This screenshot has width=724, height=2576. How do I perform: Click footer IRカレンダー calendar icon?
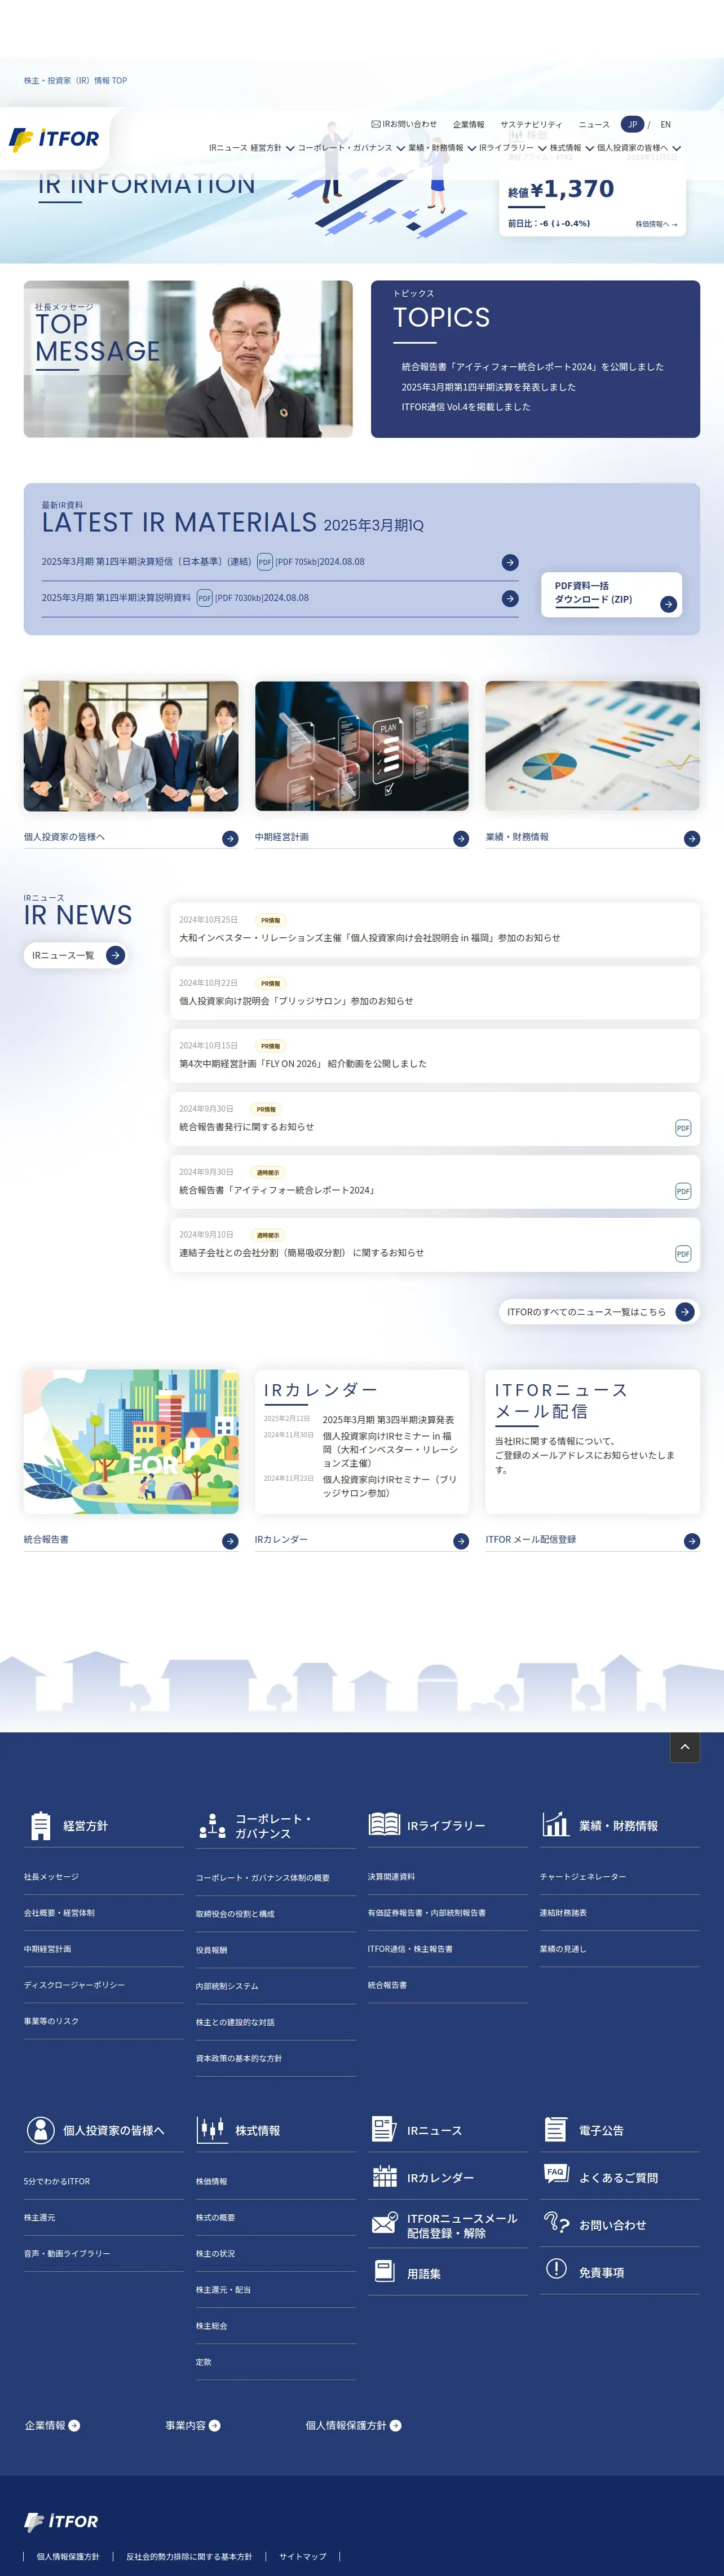coord(385,2176)
